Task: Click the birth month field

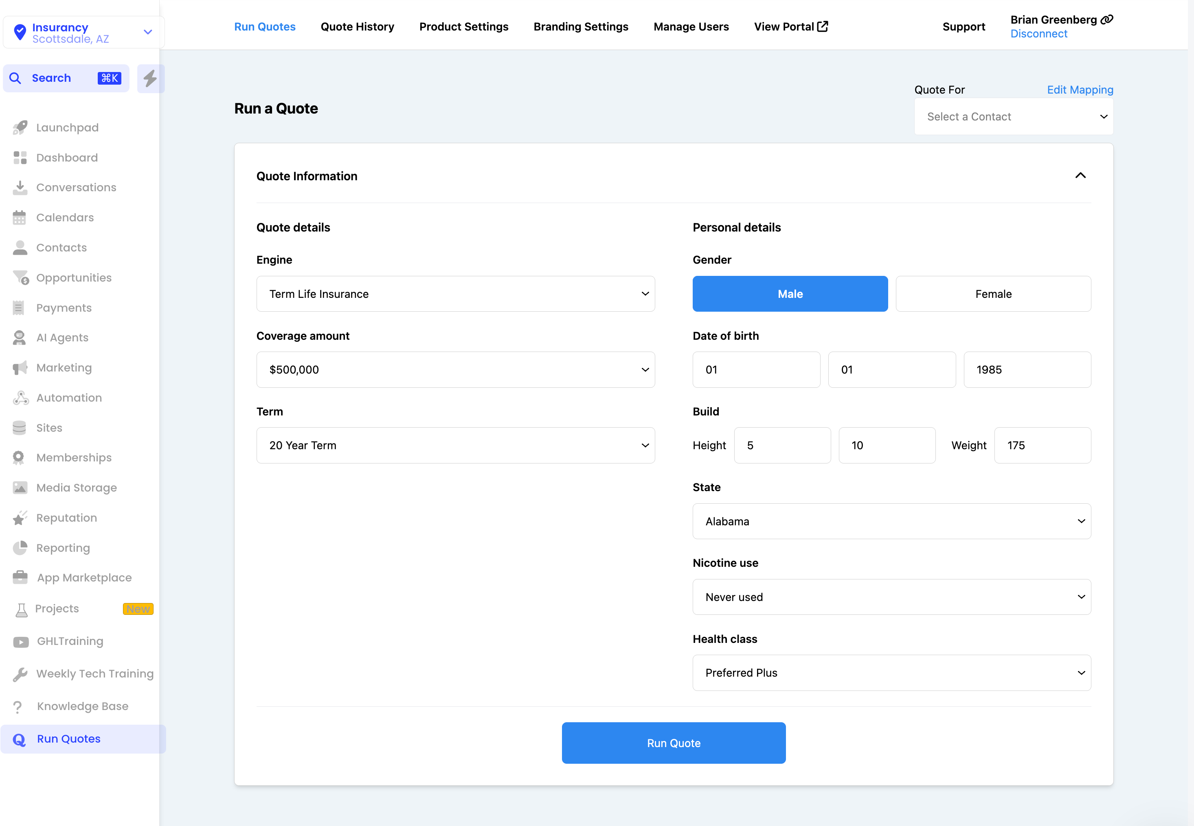Action: [756, 369]
